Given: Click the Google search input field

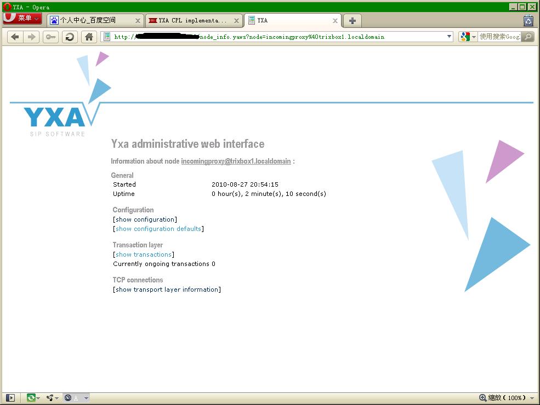Looking at the screenshot, I should (499, 37).
